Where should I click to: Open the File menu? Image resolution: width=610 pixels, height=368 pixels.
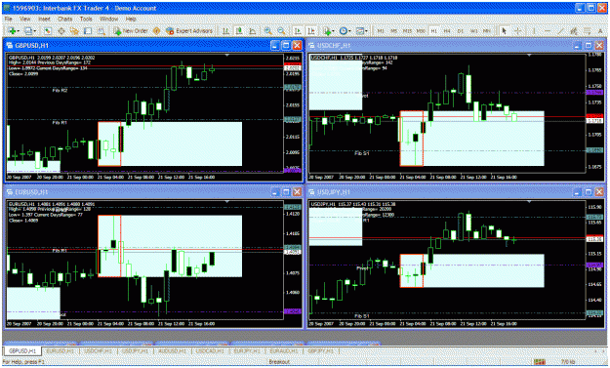point(8,19)
